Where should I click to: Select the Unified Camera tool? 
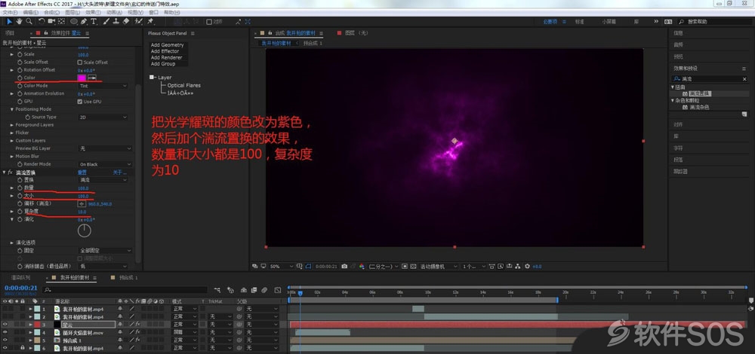pos(51,22)
